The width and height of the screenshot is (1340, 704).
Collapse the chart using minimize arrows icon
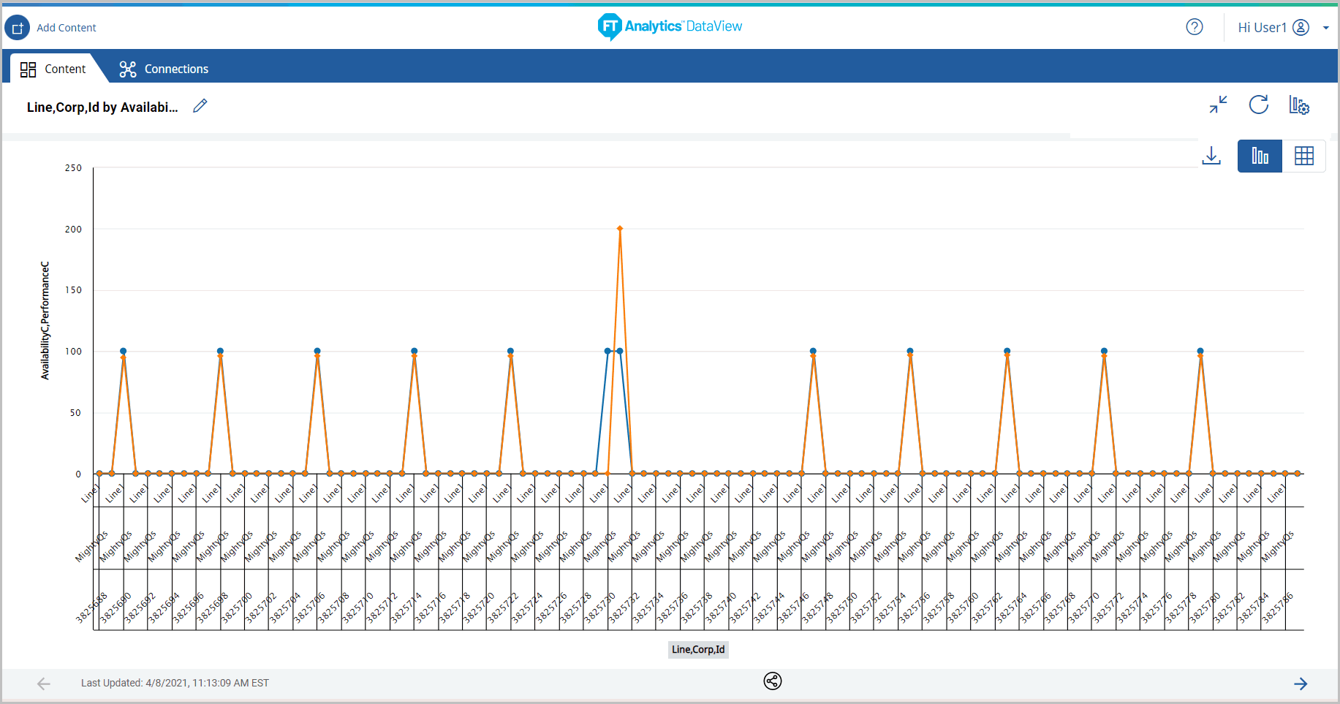click(1218, 105)
